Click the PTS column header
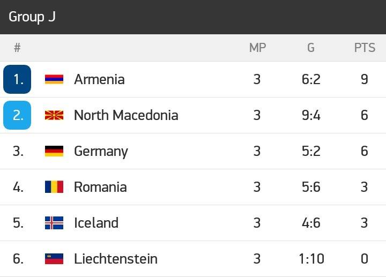 [x=365, y=48]
